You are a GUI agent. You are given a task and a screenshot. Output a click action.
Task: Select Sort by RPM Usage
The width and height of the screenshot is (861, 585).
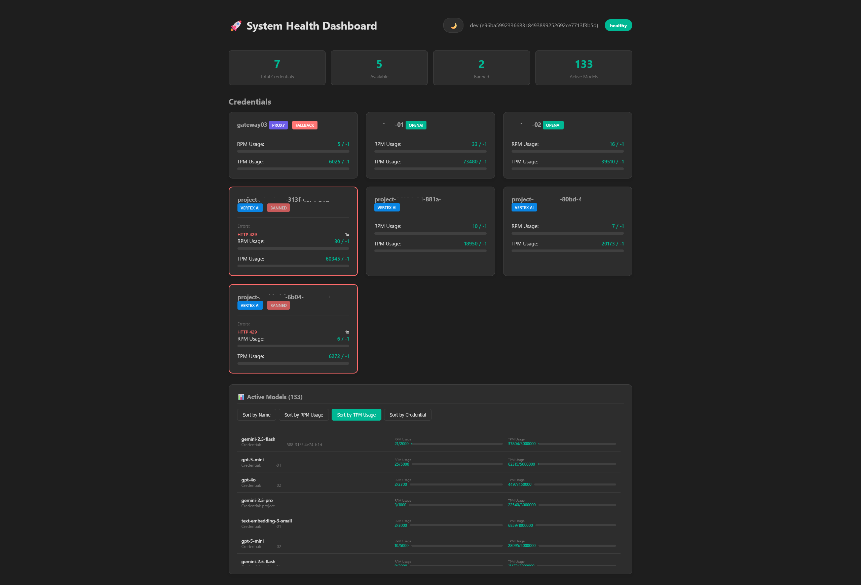303,415
